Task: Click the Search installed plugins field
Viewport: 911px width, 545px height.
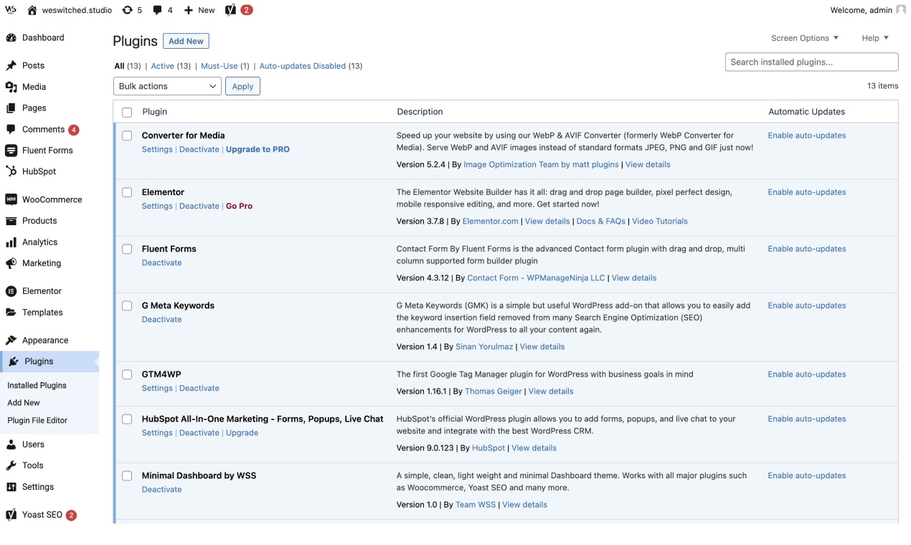Action: pyautogui.click(x=811, y=62)
